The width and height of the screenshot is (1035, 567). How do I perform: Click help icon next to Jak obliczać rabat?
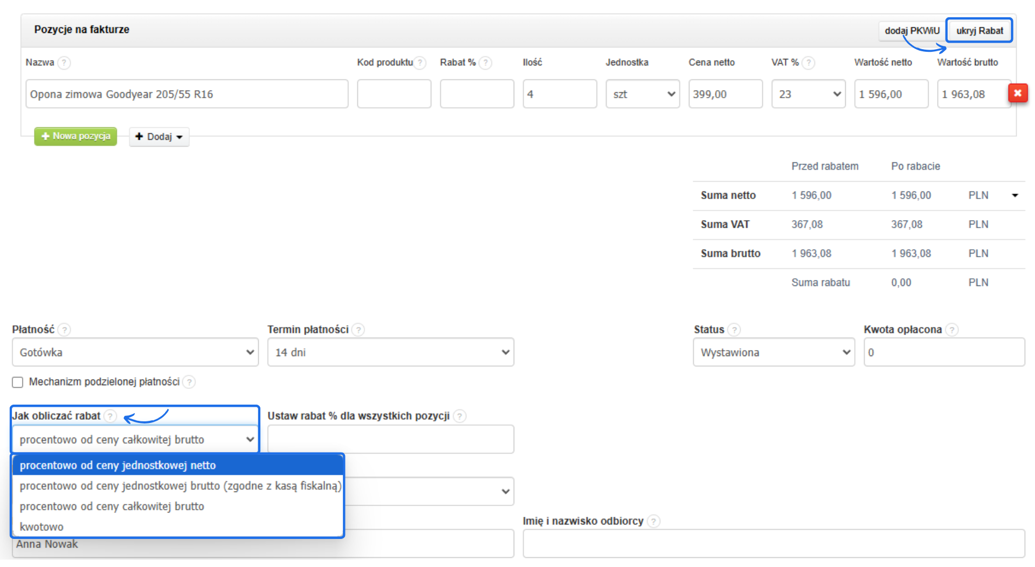110,416
